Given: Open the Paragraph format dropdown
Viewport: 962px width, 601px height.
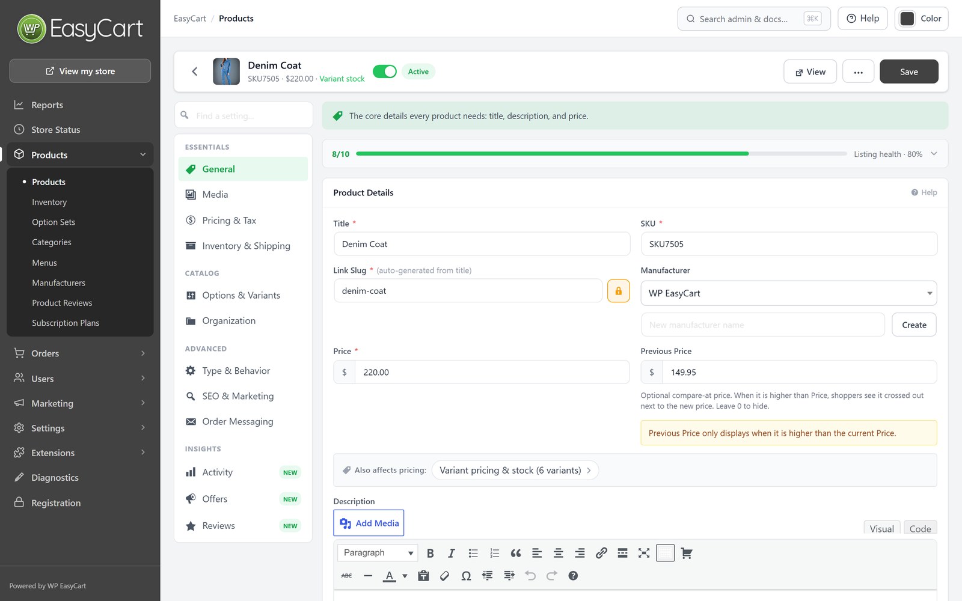Looking at the screenshot, I should pos(378,553).
